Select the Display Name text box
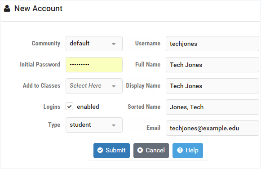 point(212,86)
